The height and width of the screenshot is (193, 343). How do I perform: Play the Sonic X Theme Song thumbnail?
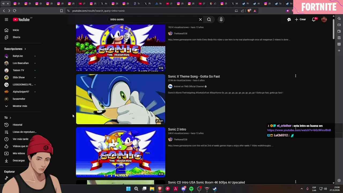tap(121, 99)
